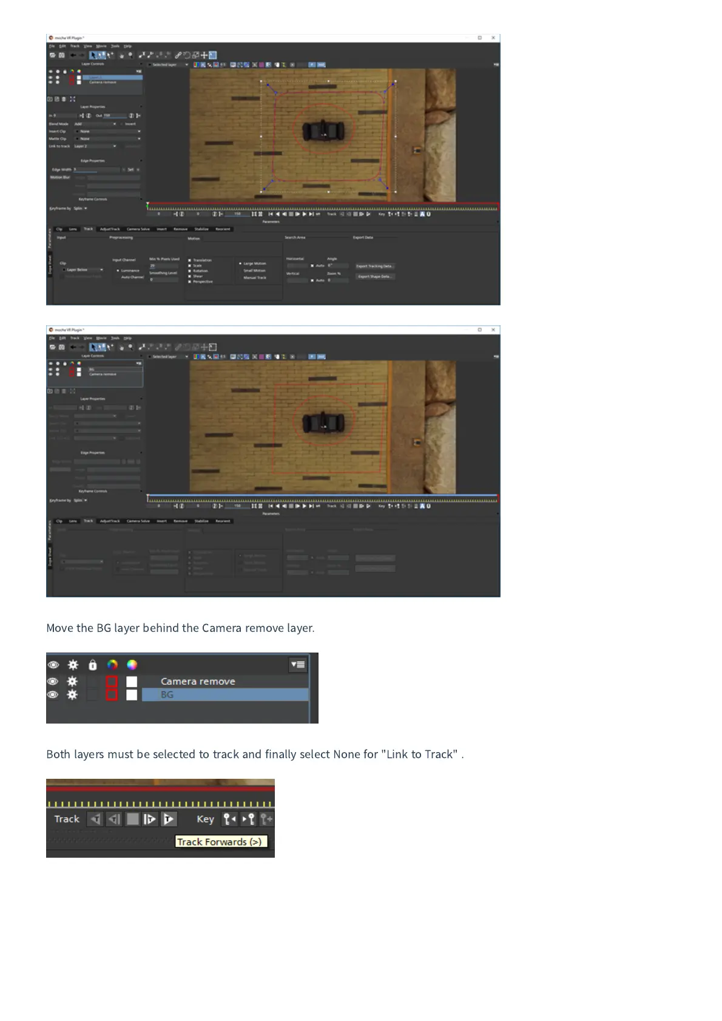Toggle Perspective motion checkbox in first screenshot
This screenshot has width=722, height=1021.
point(189,282)
